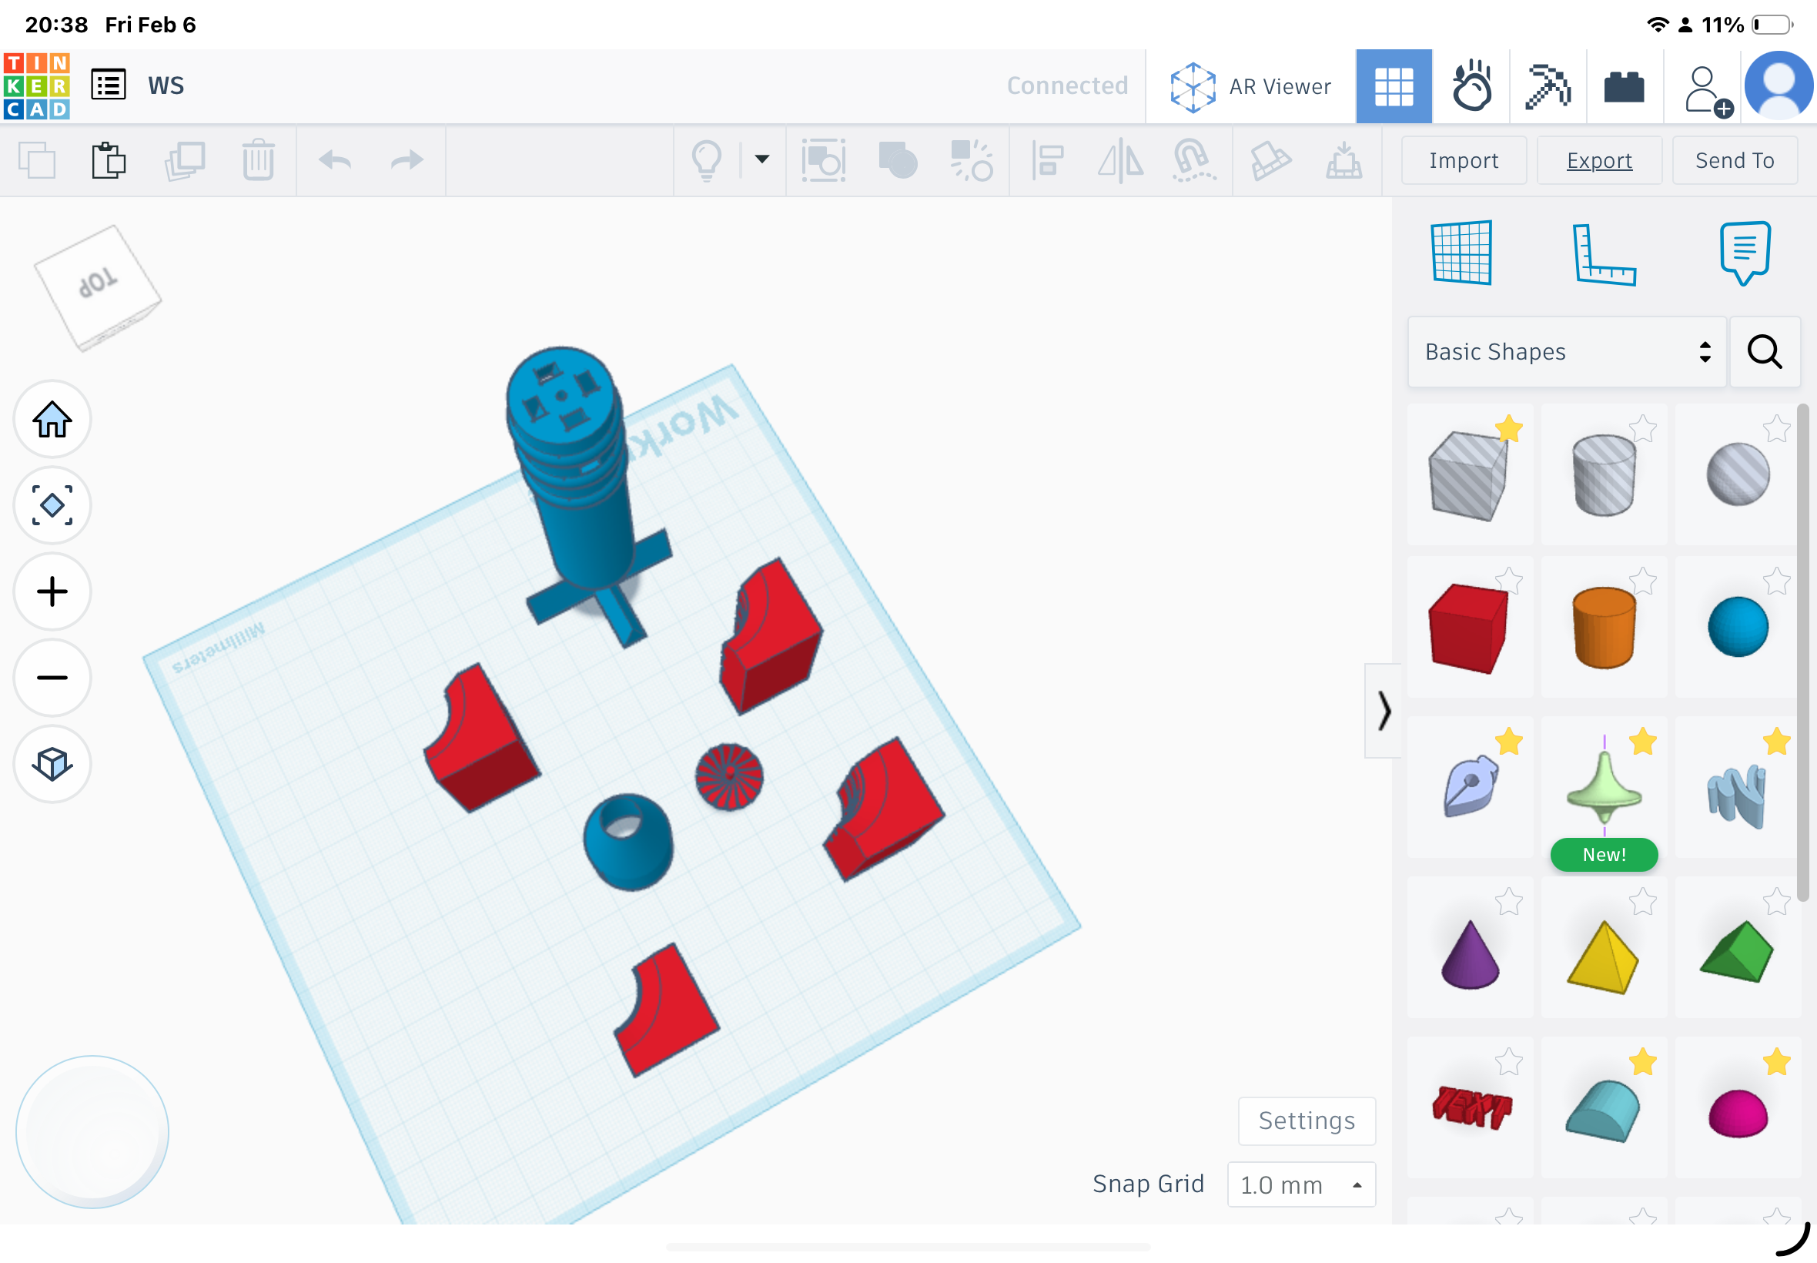Search the shapes library
Screen dimensions: 1817x1263
tap(1765, 352)
